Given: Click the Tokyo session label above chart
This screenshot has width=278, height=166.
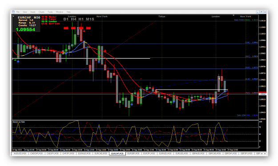Looking at the screenshot, I should tap(162, 16).
